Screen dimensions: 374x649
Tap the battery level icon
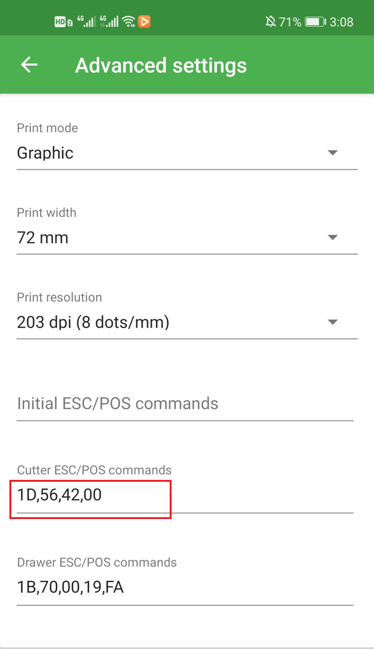[315, 22]
